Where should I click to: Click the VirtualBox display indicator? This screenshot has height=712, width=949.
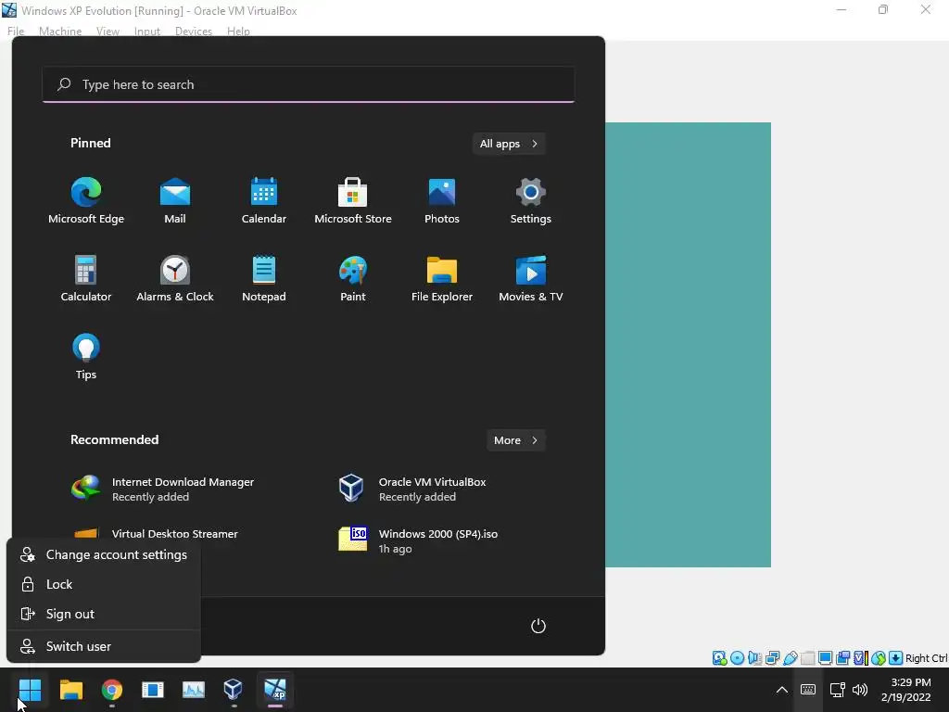pyautogui.click(x=825, y=658)
